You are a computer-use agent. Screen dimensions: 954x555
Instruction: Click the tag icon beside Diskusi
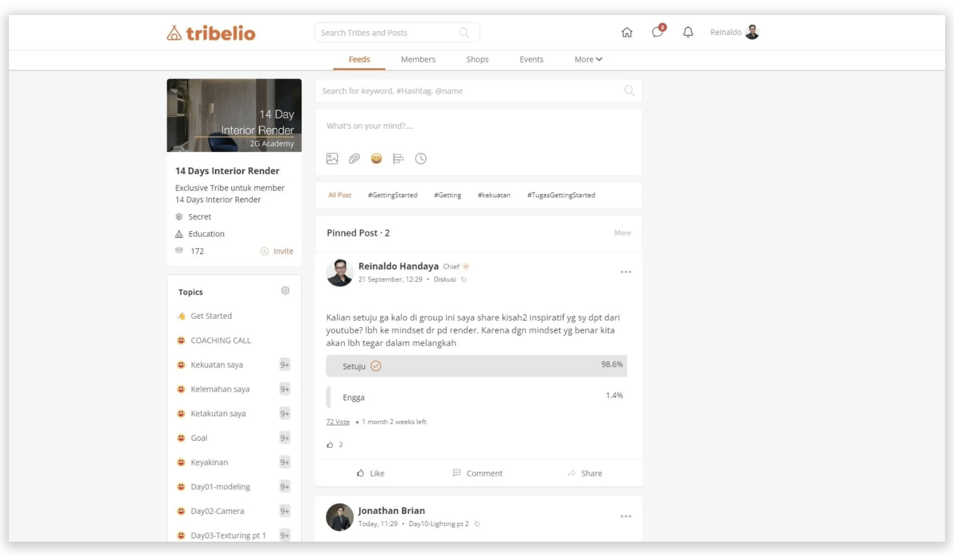pos(464,280)
